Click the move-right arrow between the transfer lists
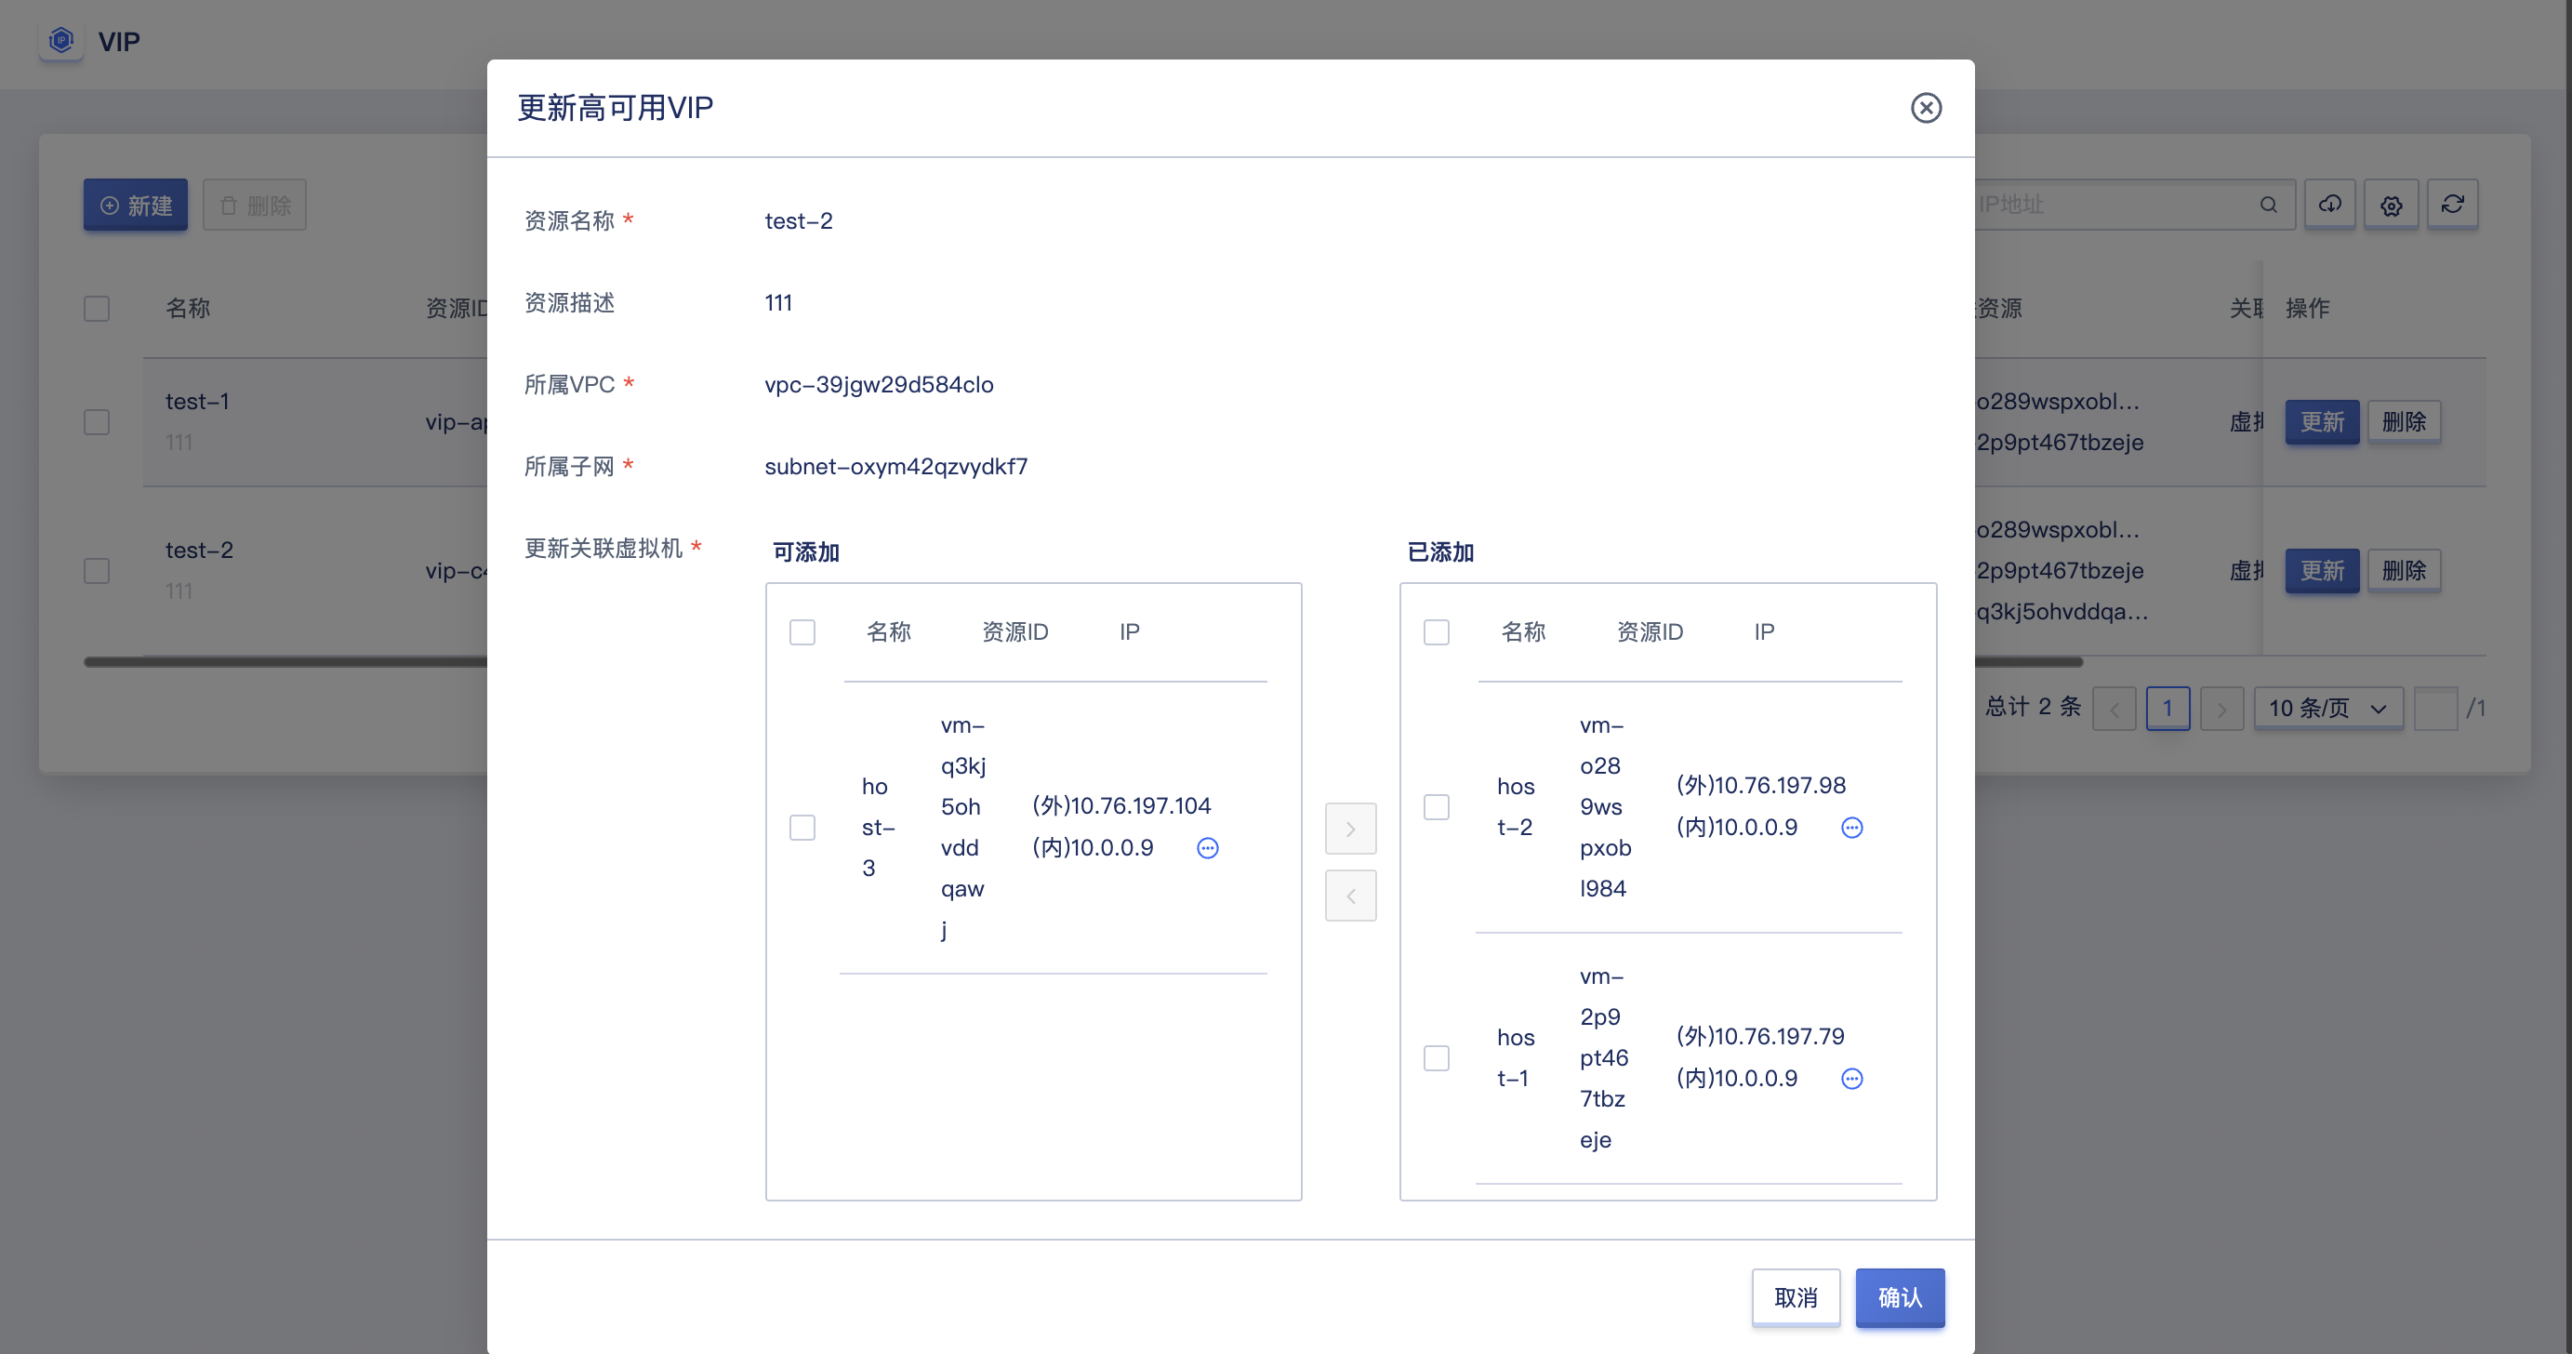The width and height of the screenshot is (2572, 1354). click(x=1350, y=828)
